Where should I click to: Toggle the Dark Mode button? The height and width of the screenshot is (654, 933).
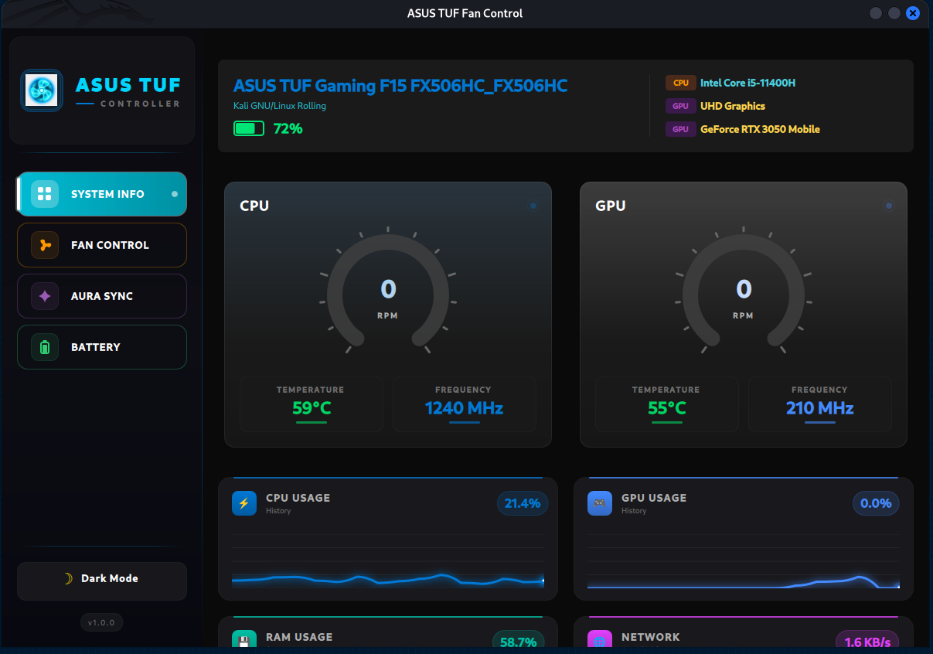point(102,581)
